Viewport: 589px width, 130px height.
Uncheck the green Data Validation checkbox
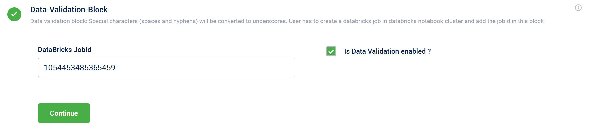point(331,51)
